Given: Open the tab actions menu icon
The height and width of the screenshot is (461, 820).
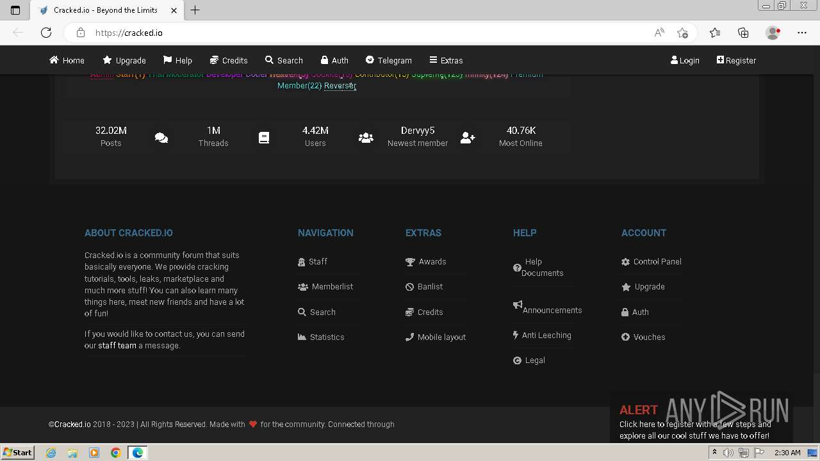Looking at the screenshot, I should click(15, 10).
